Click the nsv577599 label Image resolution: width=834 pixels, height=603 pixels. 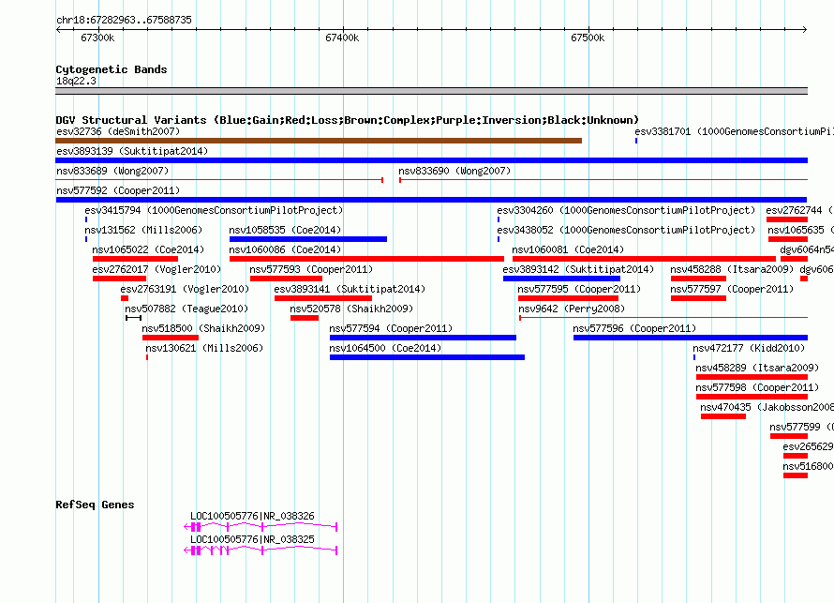(x=801, y=427)
